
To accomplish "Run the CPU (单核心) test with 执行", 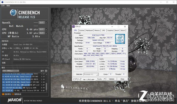I will 42,33.
